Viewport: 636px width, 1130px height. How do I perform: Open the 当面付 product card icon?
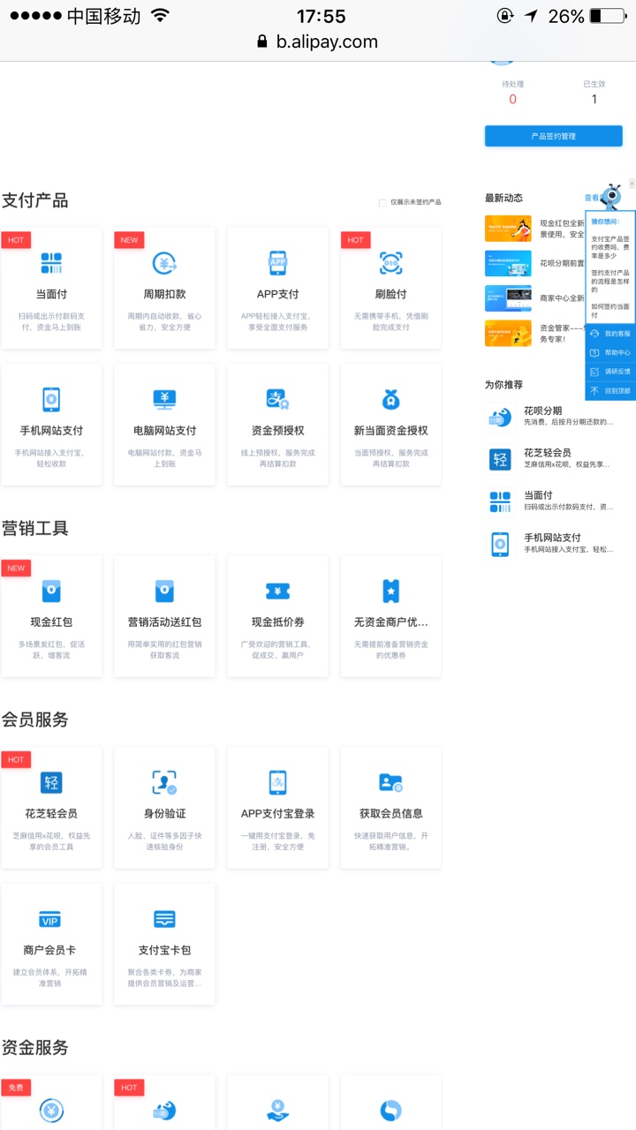[x=51, y=263]
